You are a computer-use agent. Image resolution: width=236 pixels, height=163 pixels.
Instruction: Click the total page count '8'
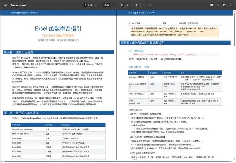point(91,5)
